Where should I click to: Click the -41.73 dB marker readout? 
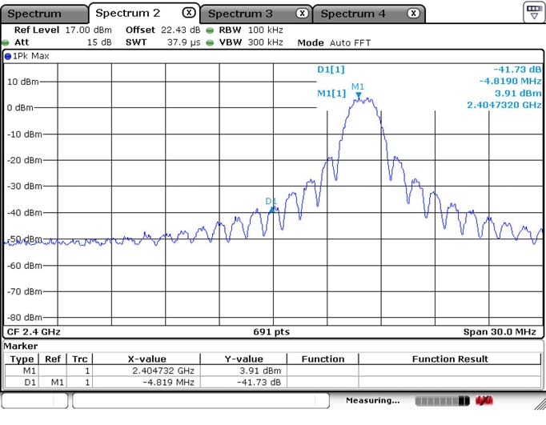[517, 70]
